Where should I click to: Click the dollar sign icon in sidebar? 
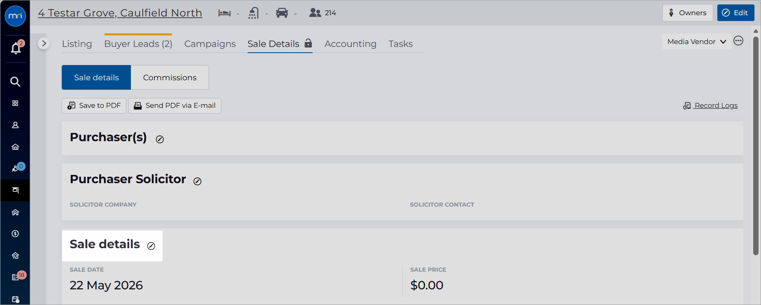point(15,234)
